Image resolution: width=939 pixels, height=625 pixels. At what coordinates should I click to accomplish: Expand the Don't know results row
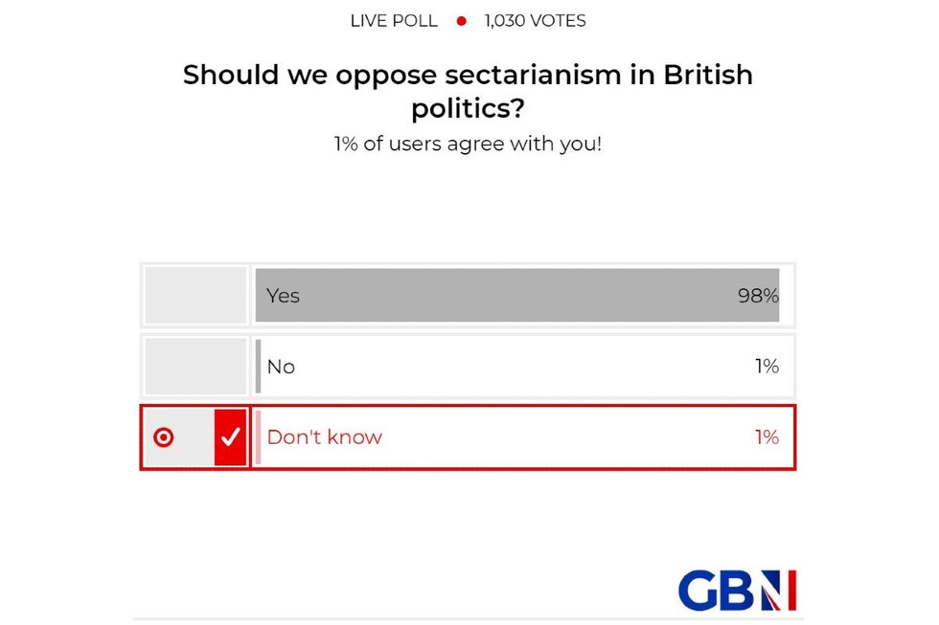click(x=522, y=437)
